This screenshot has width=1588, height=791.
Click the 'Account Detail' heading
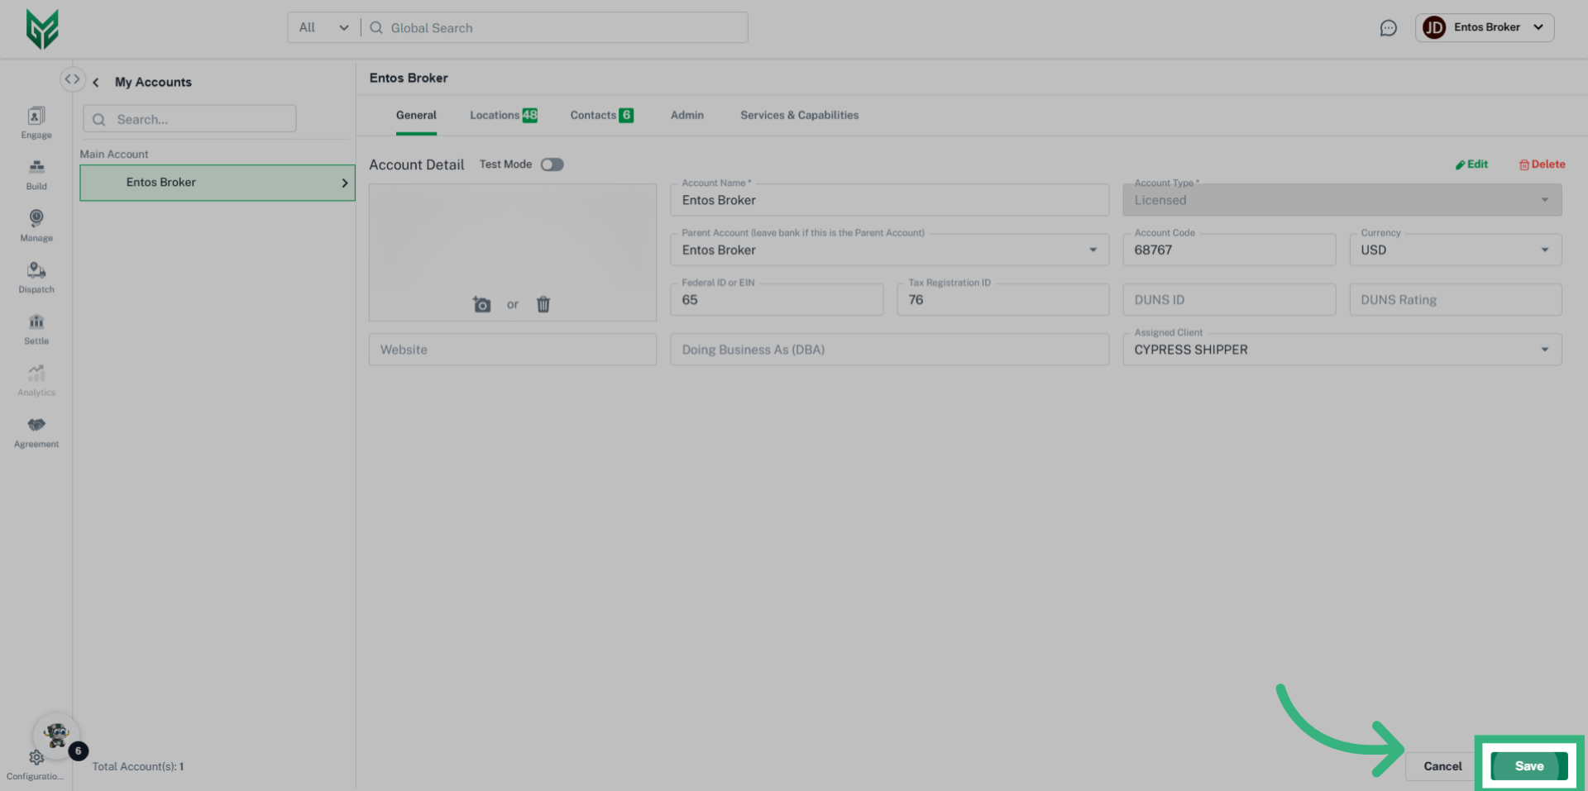click(417, 164)
